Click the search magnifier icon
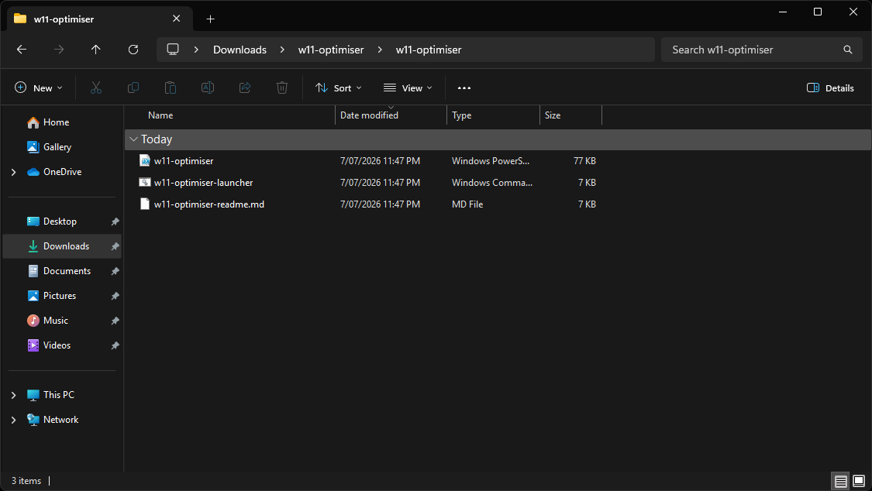This screenshot has height=491, width=872. (x=847, y=50)
